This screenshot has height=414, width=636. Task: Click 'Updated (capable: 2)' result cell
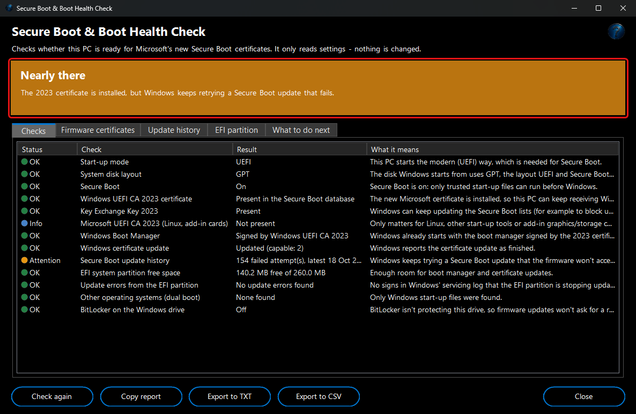point(270,248)
